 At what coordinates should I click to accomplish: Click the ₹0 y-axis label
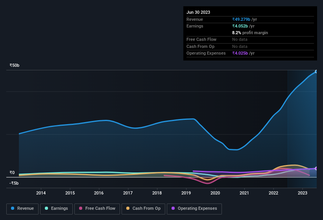point(12,172)
